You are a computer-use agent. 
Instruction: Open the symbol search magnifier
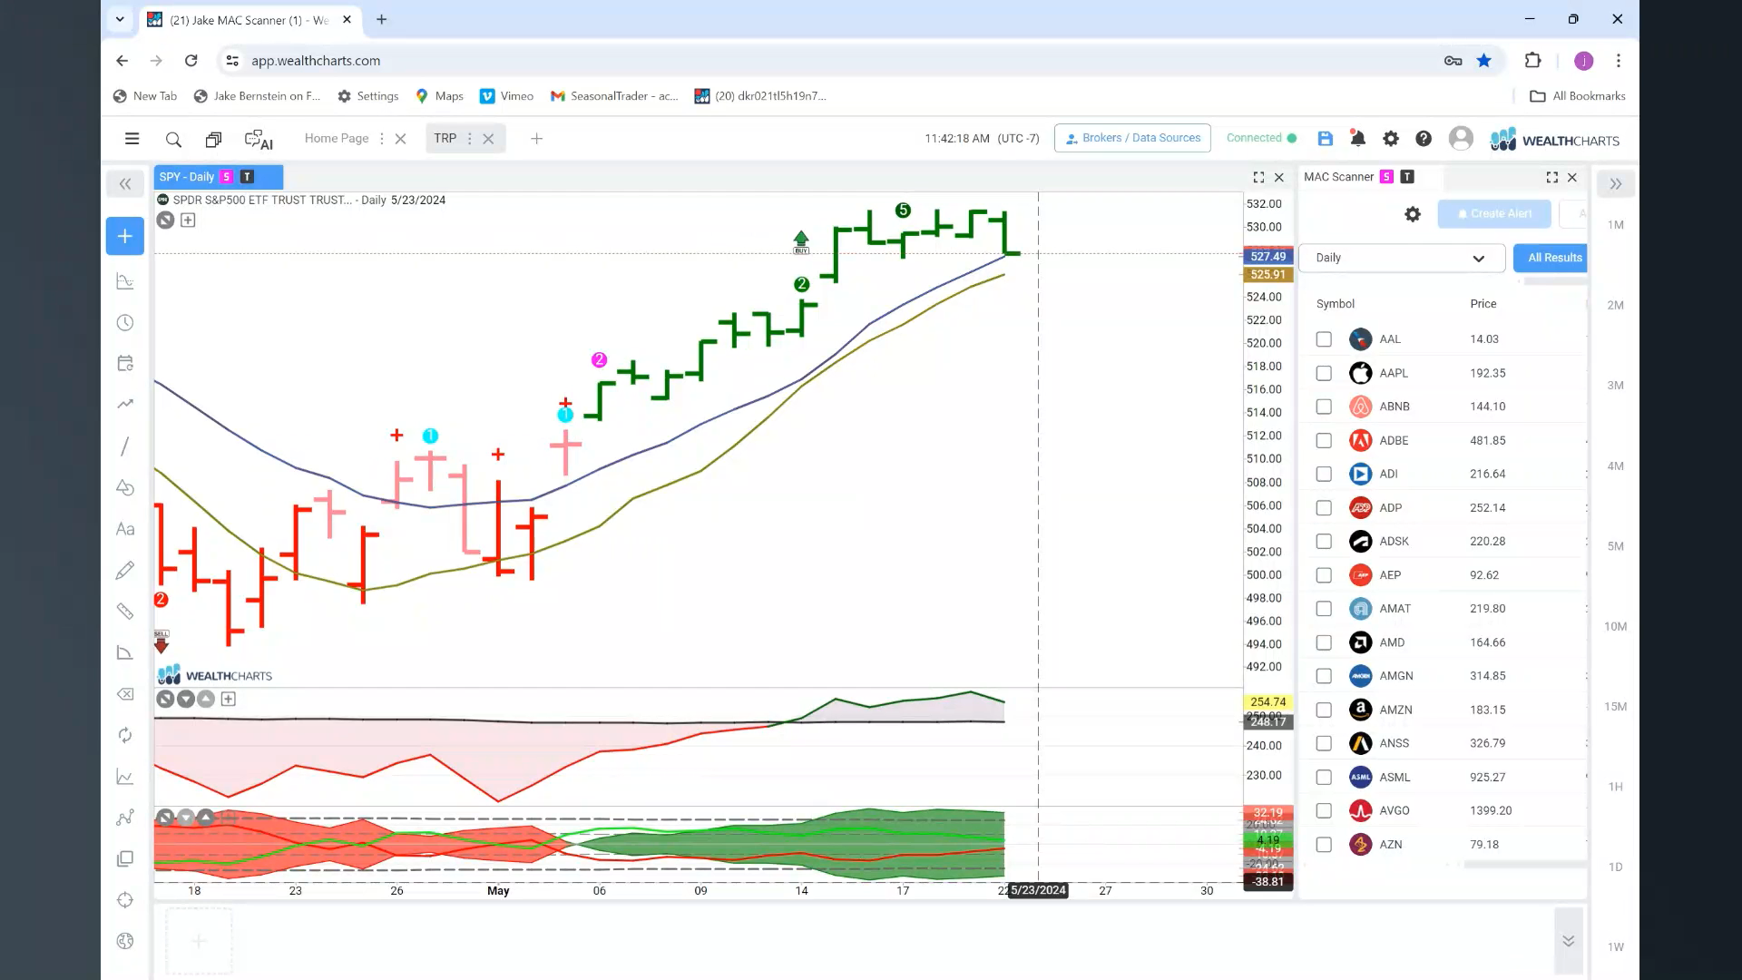(x=173, y=140)
